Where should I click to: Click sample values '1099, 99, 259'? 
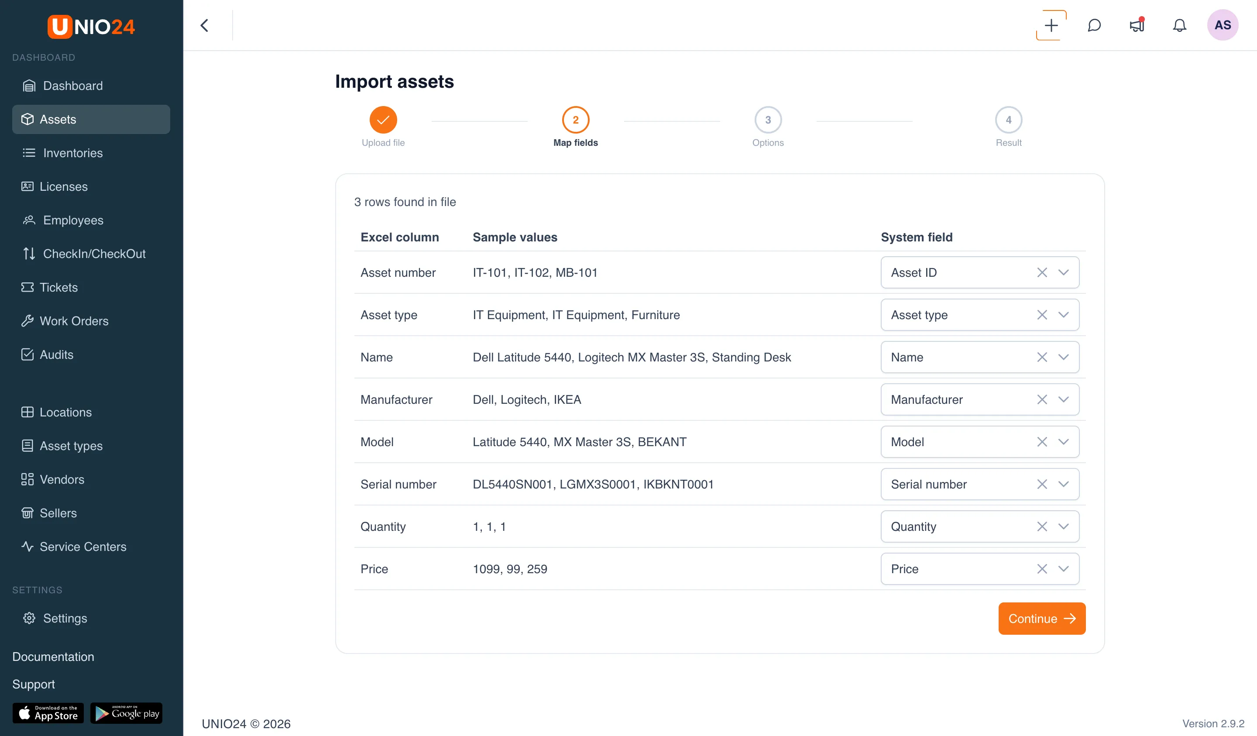coord(510,569)
